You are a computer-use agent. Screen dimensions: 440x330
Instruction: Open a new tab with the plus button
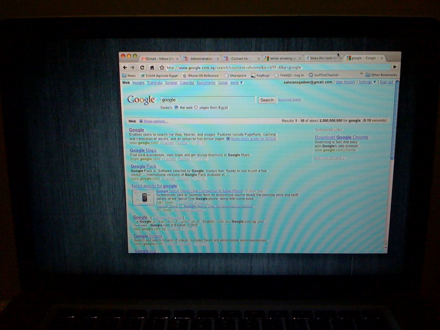coord(390,58)
